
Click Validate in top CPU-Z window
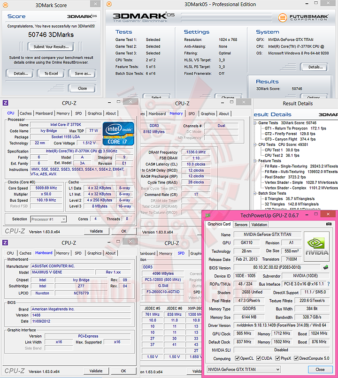coord(96,231)
